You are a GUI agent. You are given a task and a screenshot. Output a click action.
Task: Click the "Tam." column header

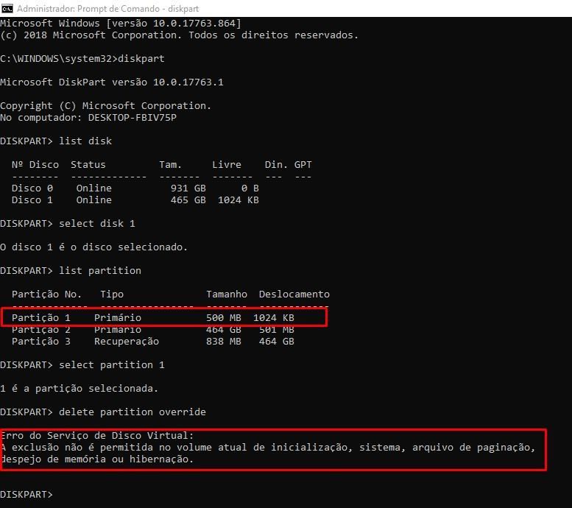point(170,165)
